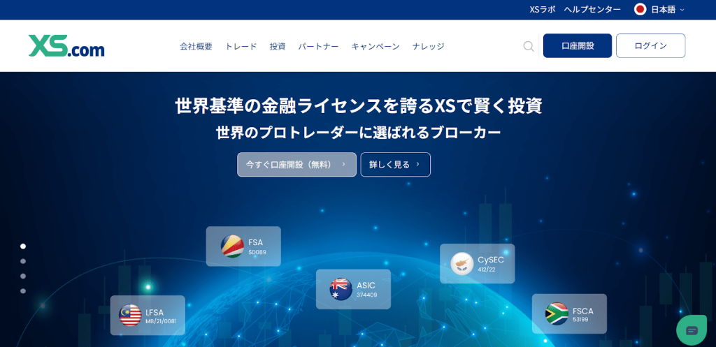Click the headline 世界基準の金融ライセンスを誇るXSで賢く投資
The image size is (716, 347).
pyautogui.click(x=359, y=106)
